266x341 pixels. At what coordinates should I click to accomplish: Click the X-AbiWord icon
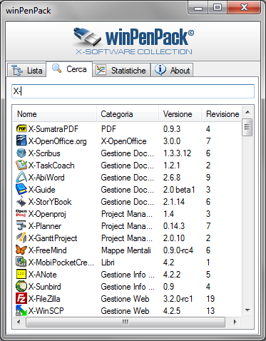pyautogui.click(x=21, y=178)
